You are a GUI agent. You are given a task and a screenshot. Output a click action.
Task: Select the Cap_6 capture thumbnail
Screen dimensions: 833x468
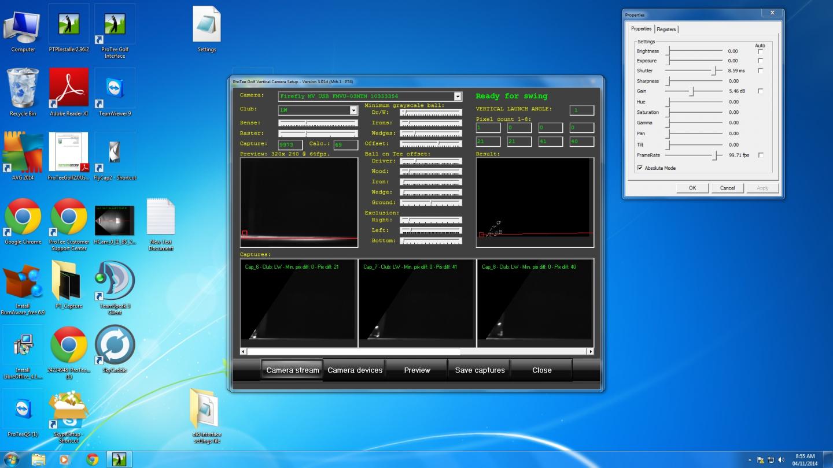tap(299, 303)
